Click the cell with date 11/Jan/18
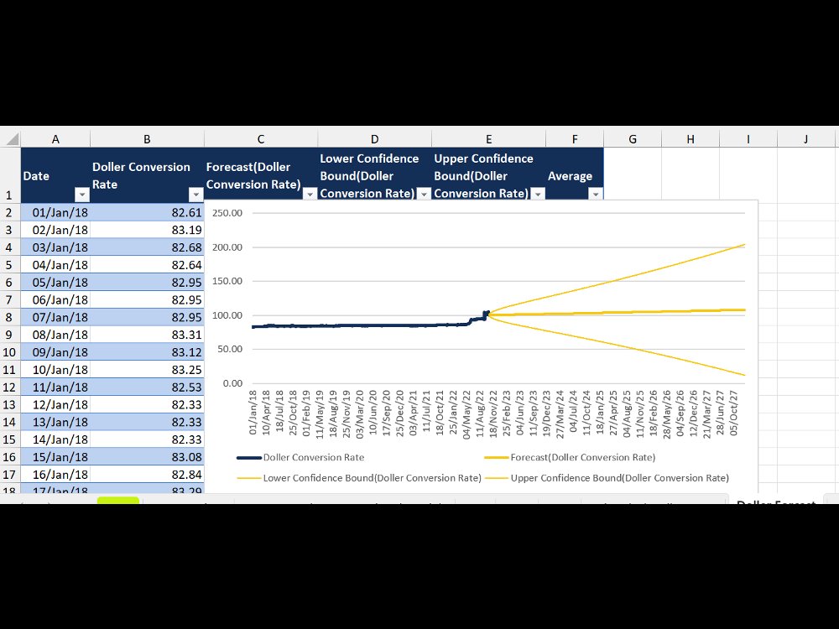This screenshot has height=629, width=839. (55, 387)
